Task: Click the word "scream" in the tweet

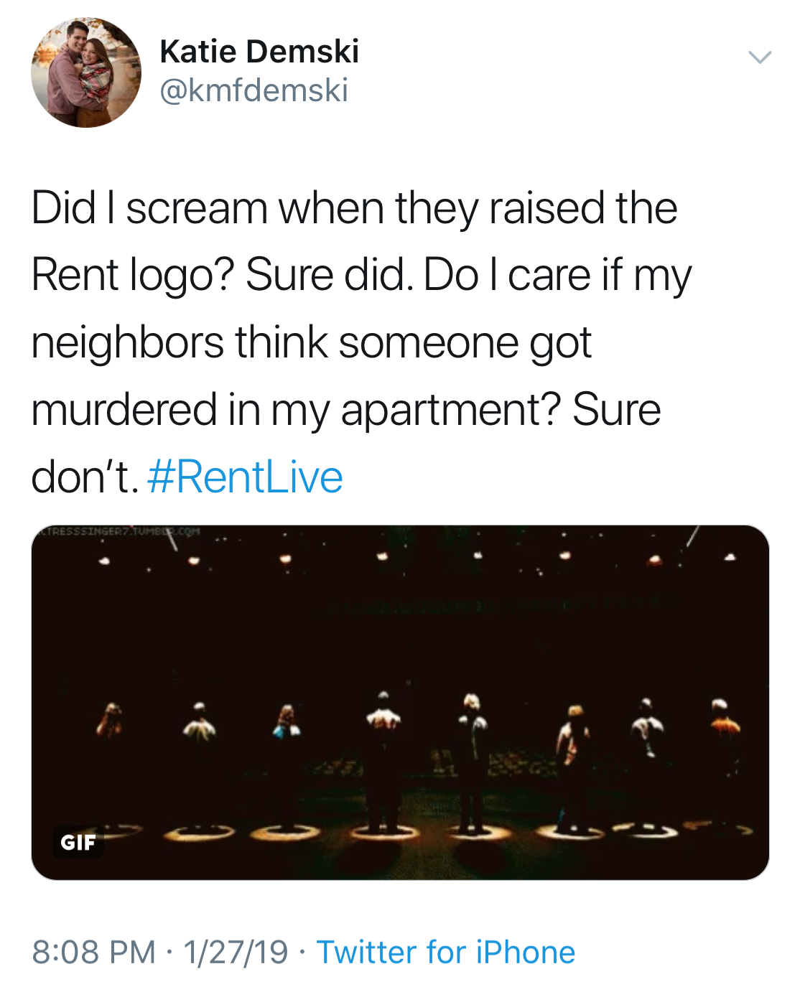Action: pyautogui.click(x=197, y=208)
